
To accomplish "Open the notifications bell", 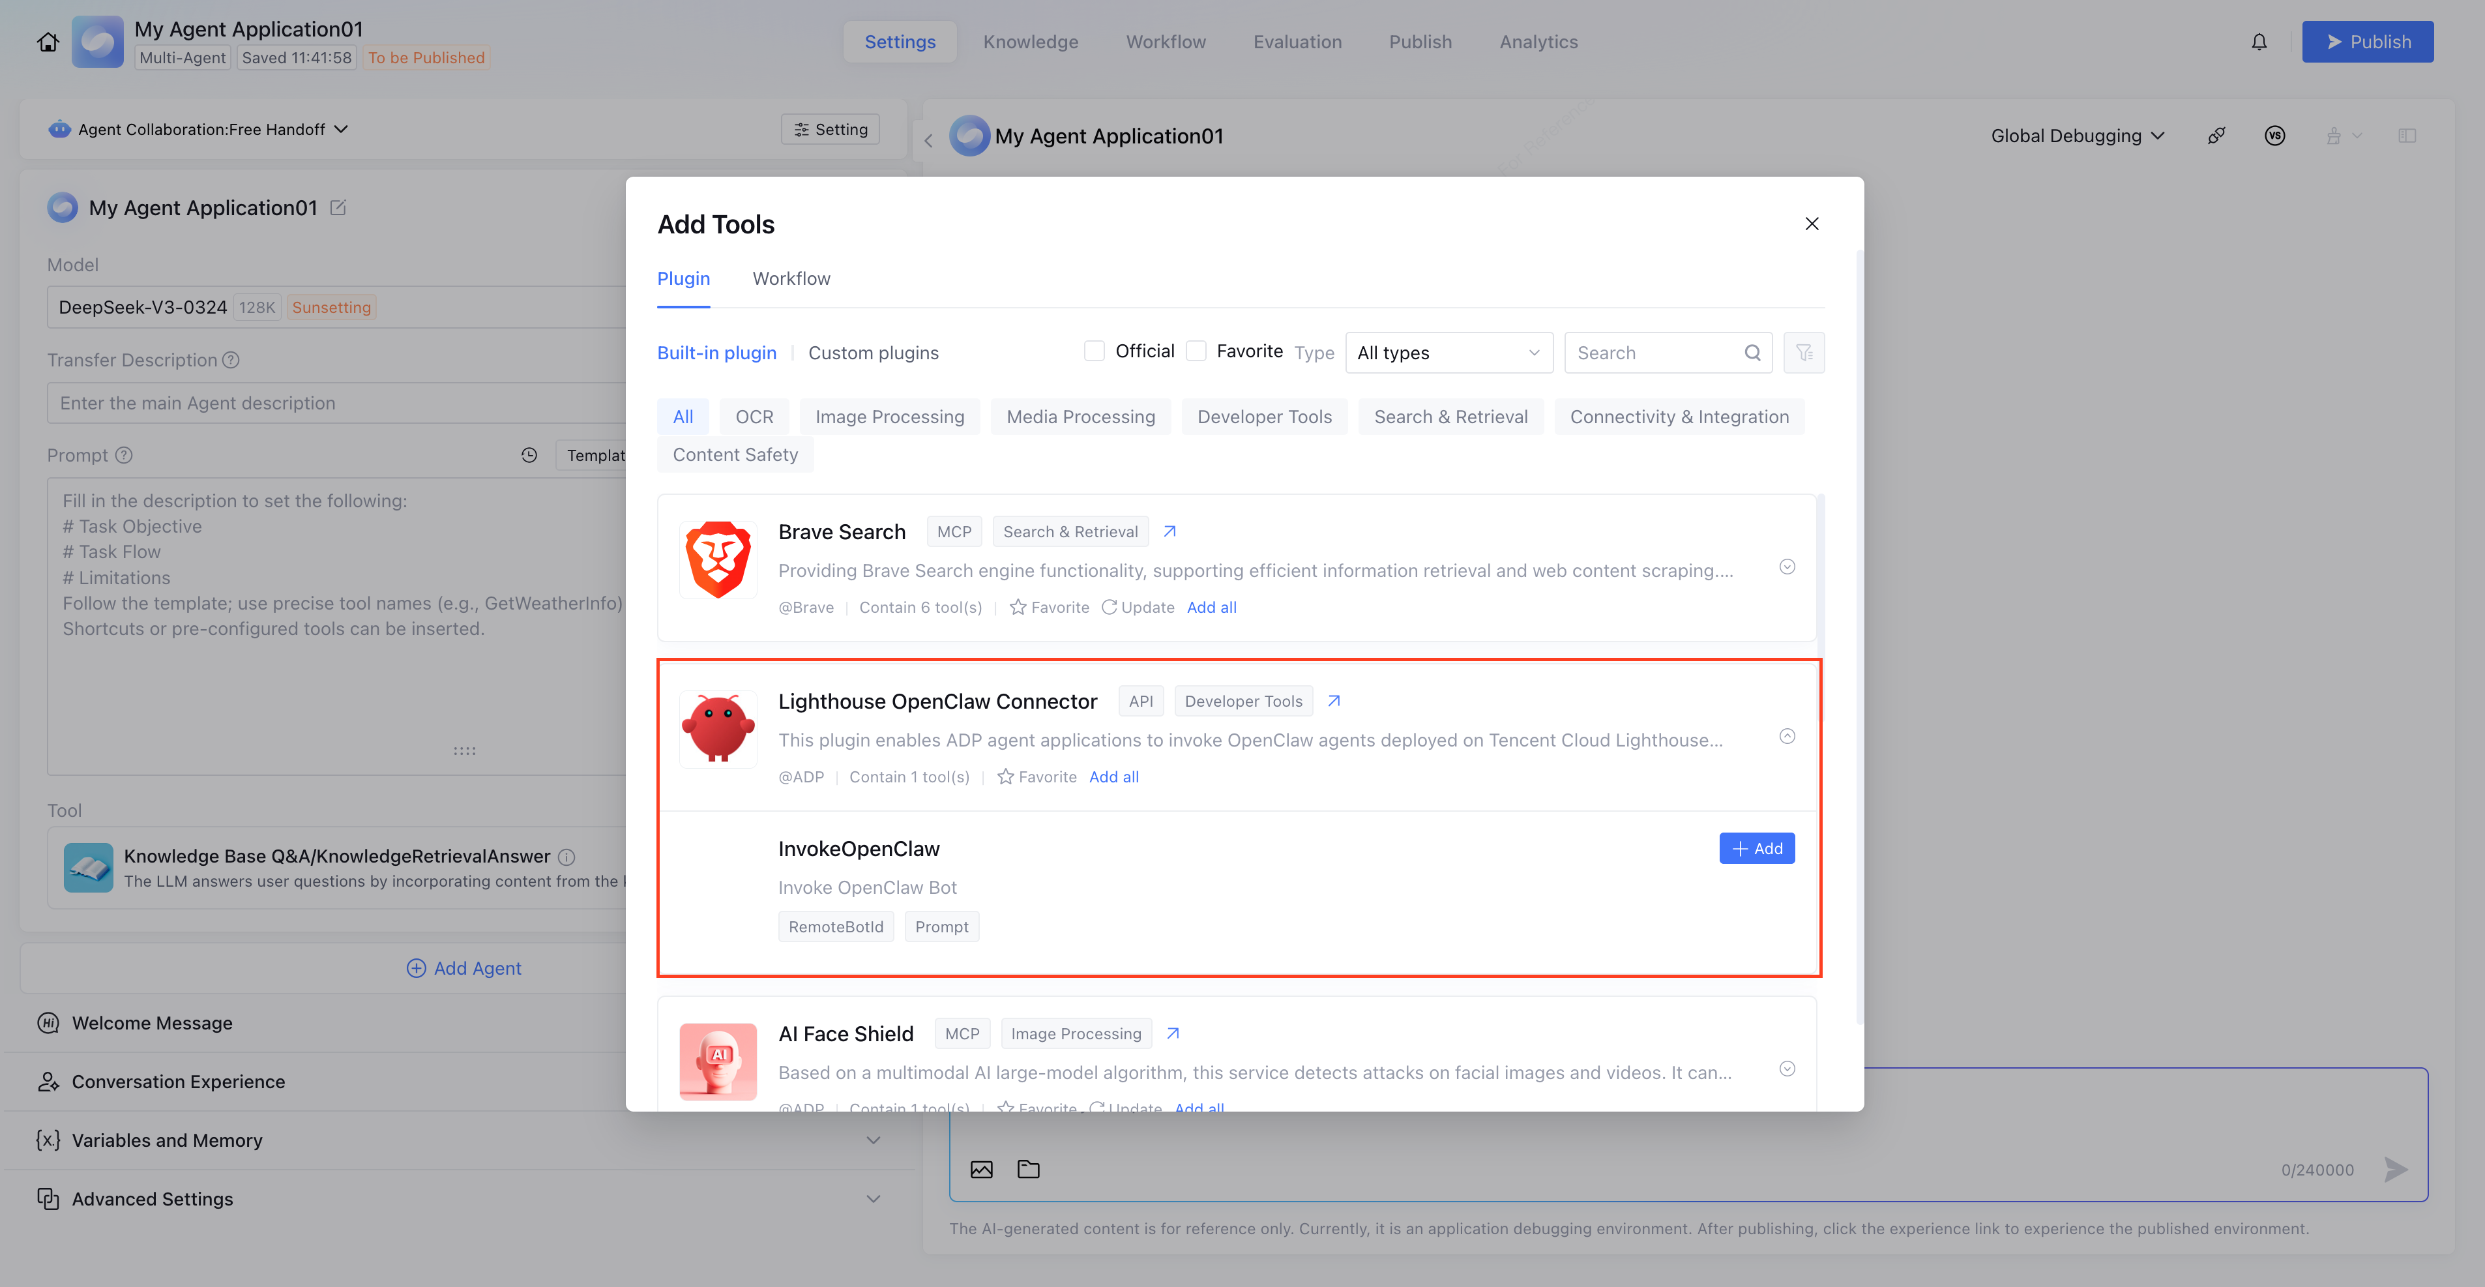I will click(2258, 42).
